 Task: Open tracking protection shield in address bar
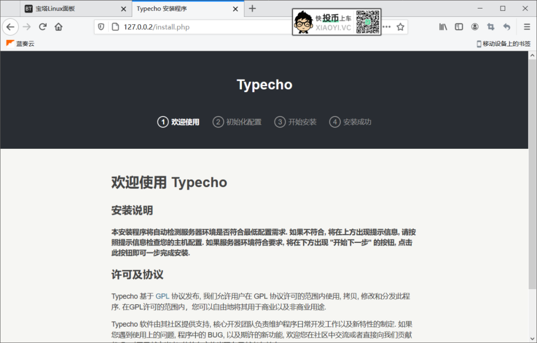(101, 27)
